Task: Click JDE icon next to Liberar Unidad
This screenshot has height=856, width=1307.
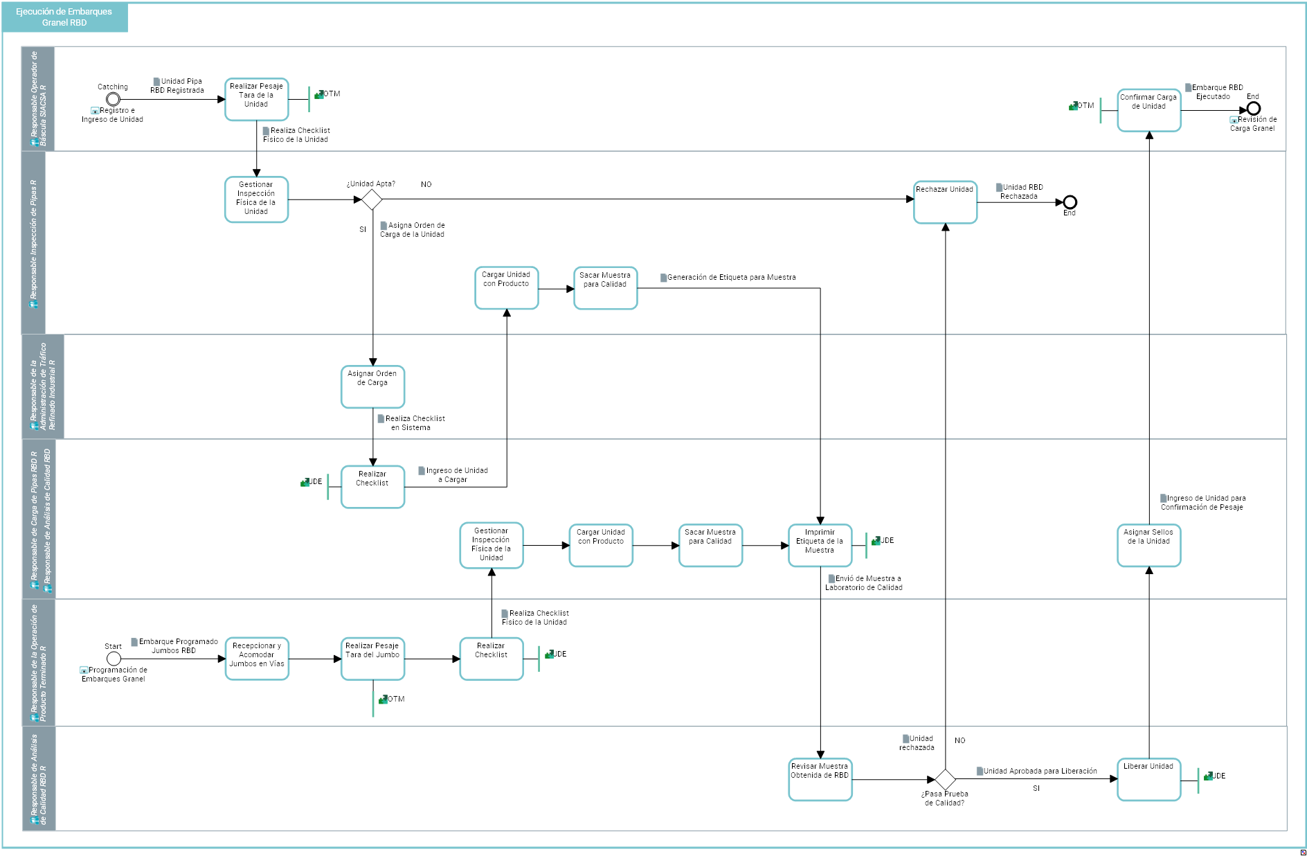Action: [1208, 776]
